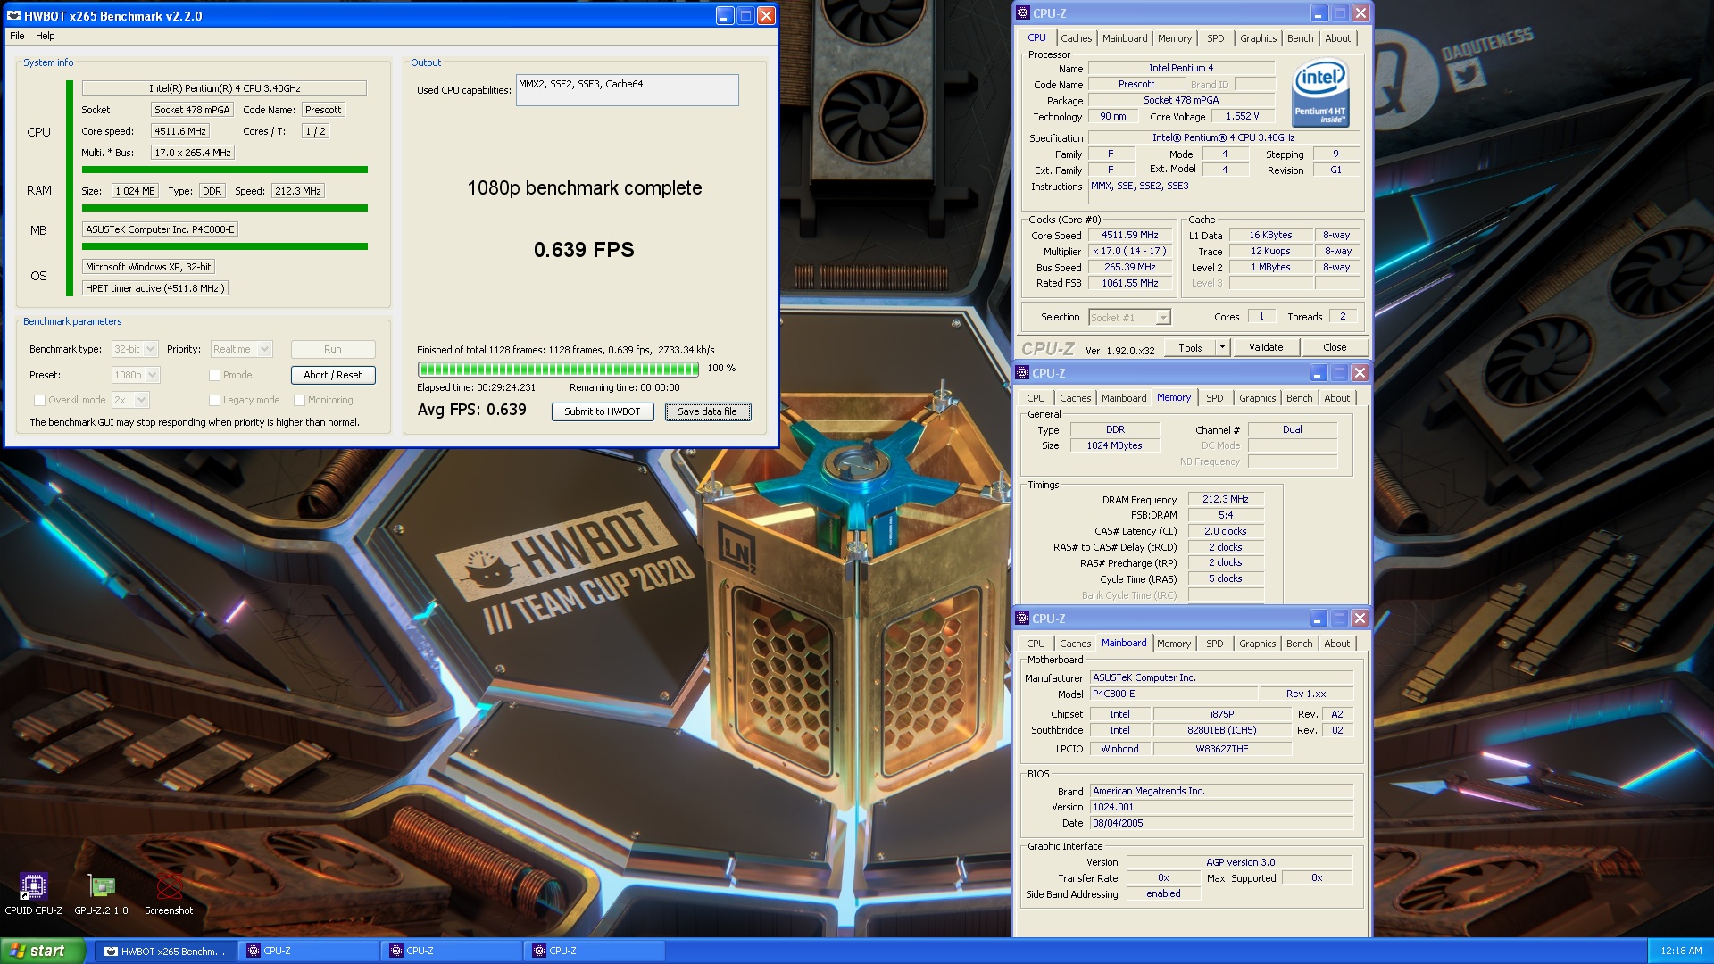The width and height of the screenshot is (1714, 964).
Task: Switch to Caches tab in top CPU-Z
Action: pyautogui.click(x=1076, y=38)
